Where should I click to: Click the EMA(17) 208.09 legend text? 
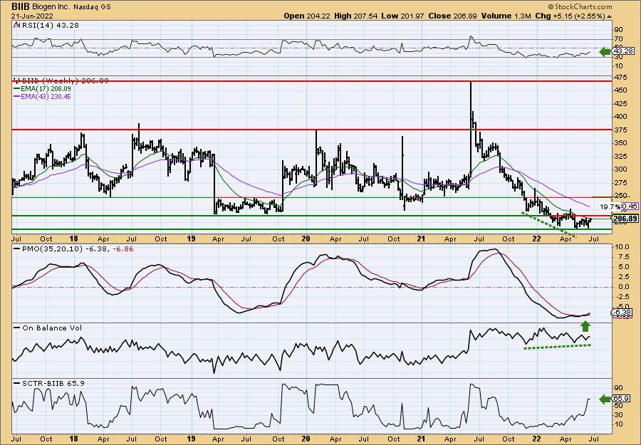(x=46, y=89)
